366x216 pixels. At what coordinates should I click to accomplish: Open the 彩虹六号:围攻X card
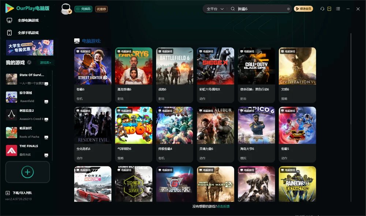(216, 75)
